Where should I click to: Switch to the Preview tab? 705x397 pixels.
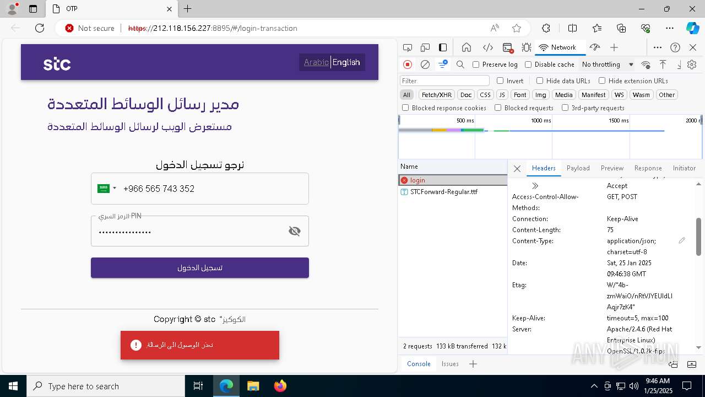(612, 168)
